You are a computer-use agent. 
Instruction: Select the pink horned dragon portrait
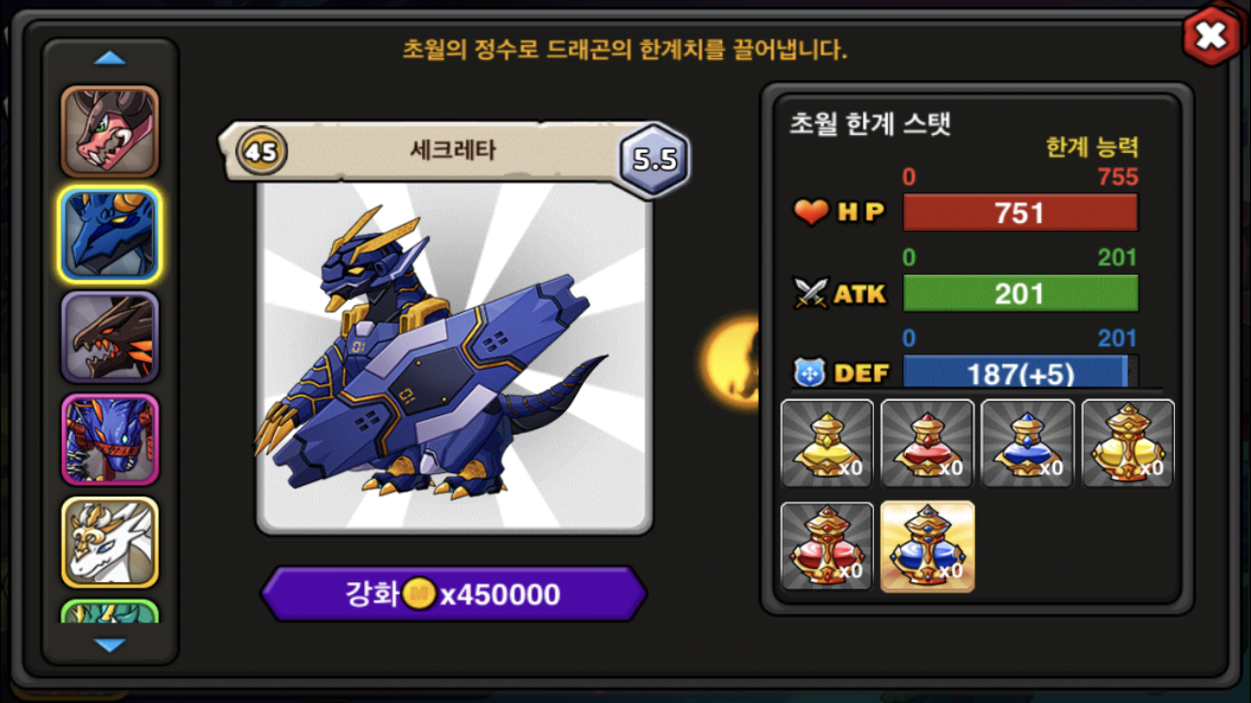click(110, 131)
